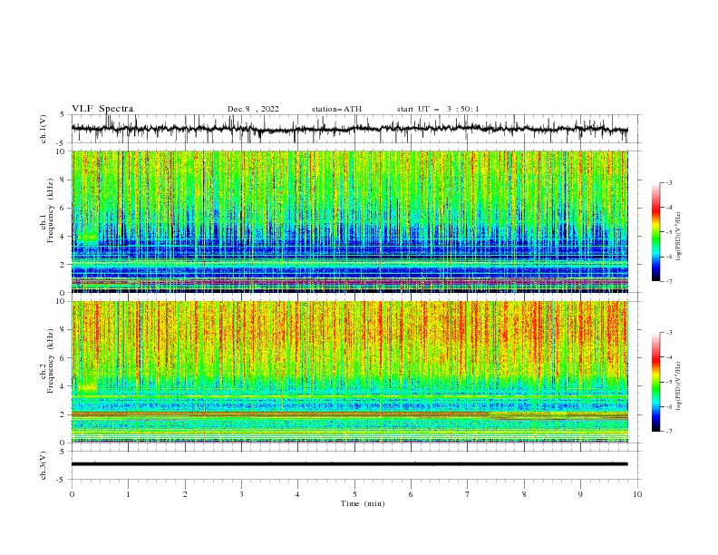Click the "station=ATH" label

tap(336, 109)
